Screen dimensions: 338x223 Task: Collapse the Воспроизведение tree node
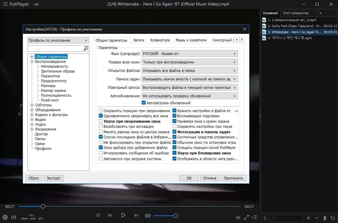[x=32, y=61]
